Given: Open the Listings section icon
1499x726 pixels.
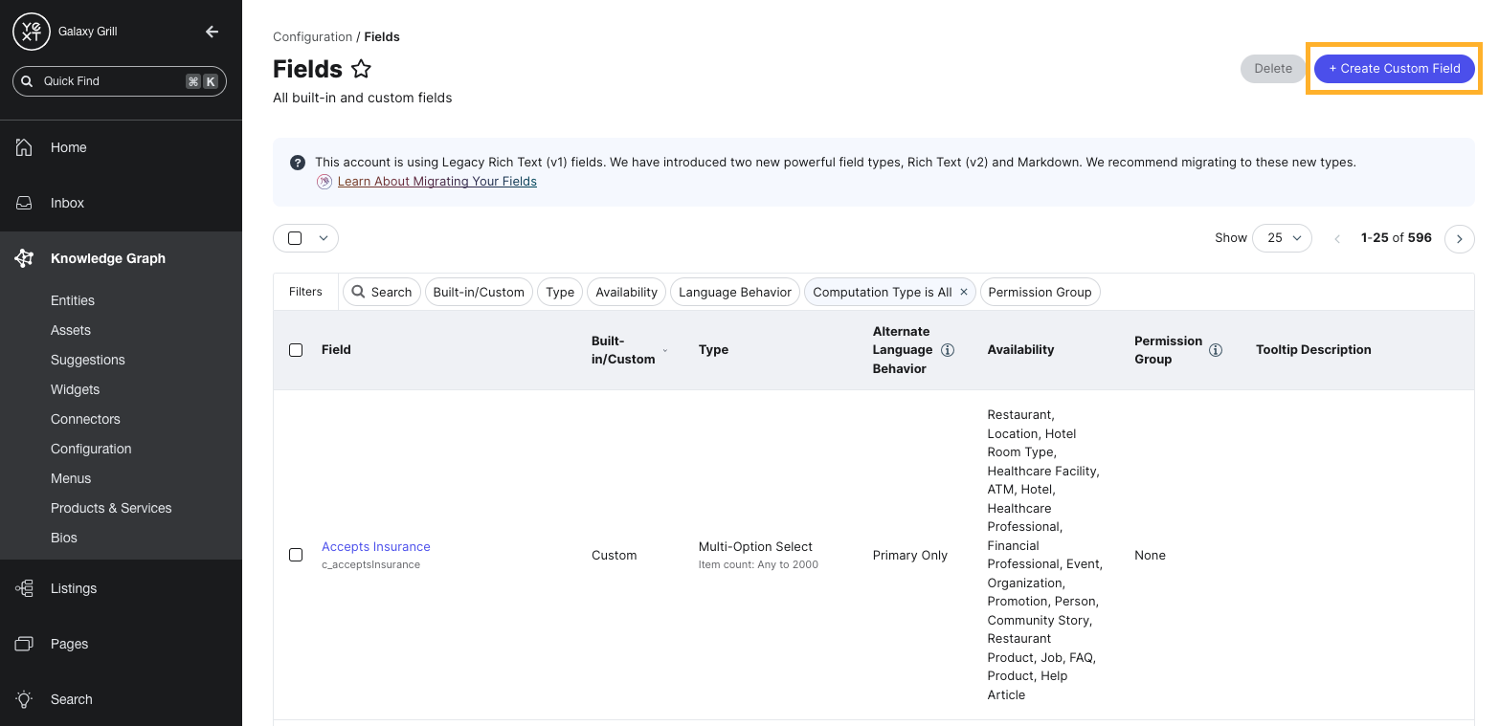Looking at the screenshot, I should pos(24,587).
